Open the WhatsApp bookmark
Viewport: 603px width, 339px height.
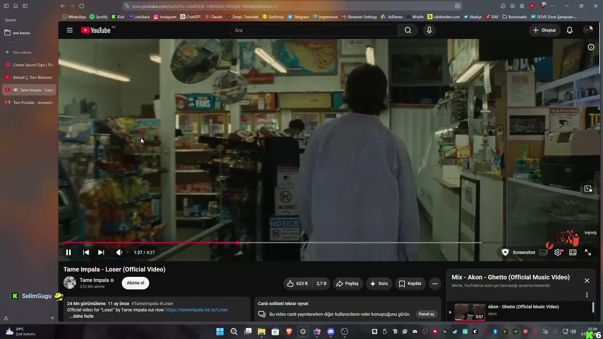coord(74,17)
